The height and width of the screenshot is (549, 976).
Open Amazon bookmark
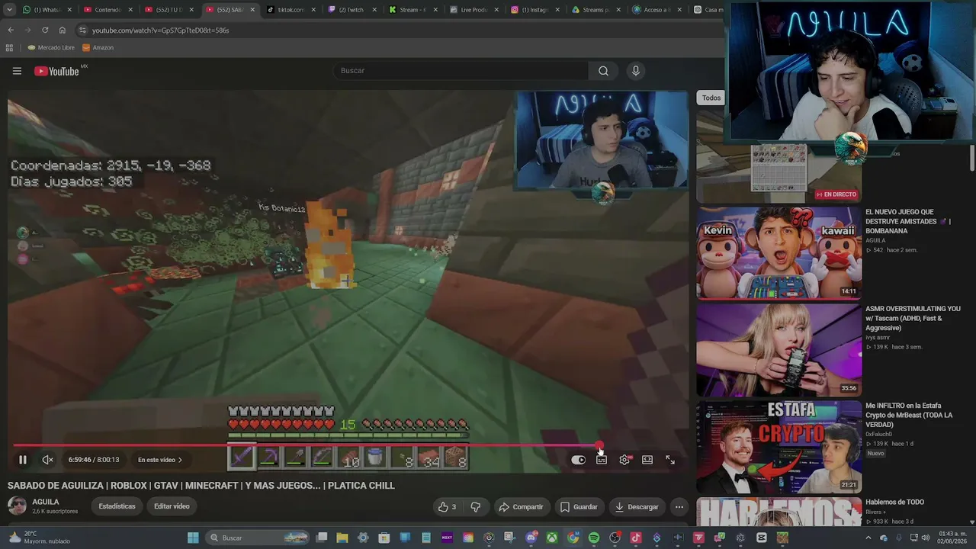(x=98, y=47)
